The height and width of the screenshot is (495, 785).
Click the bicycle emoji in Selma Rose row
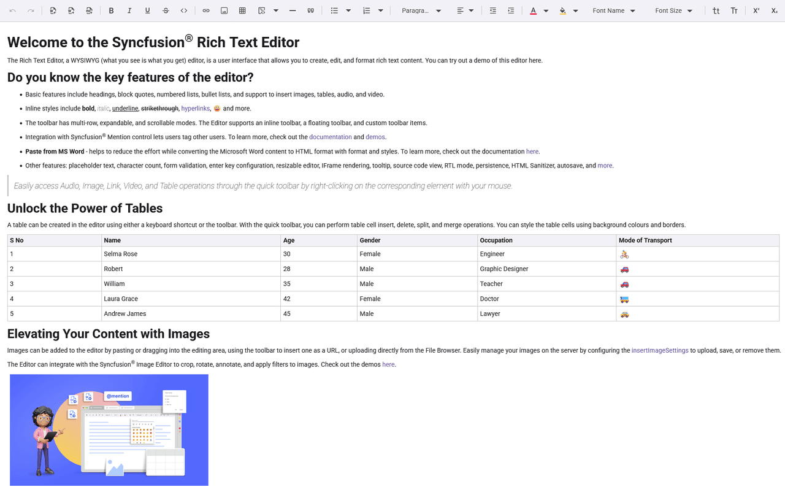click(x=624, y=254)
